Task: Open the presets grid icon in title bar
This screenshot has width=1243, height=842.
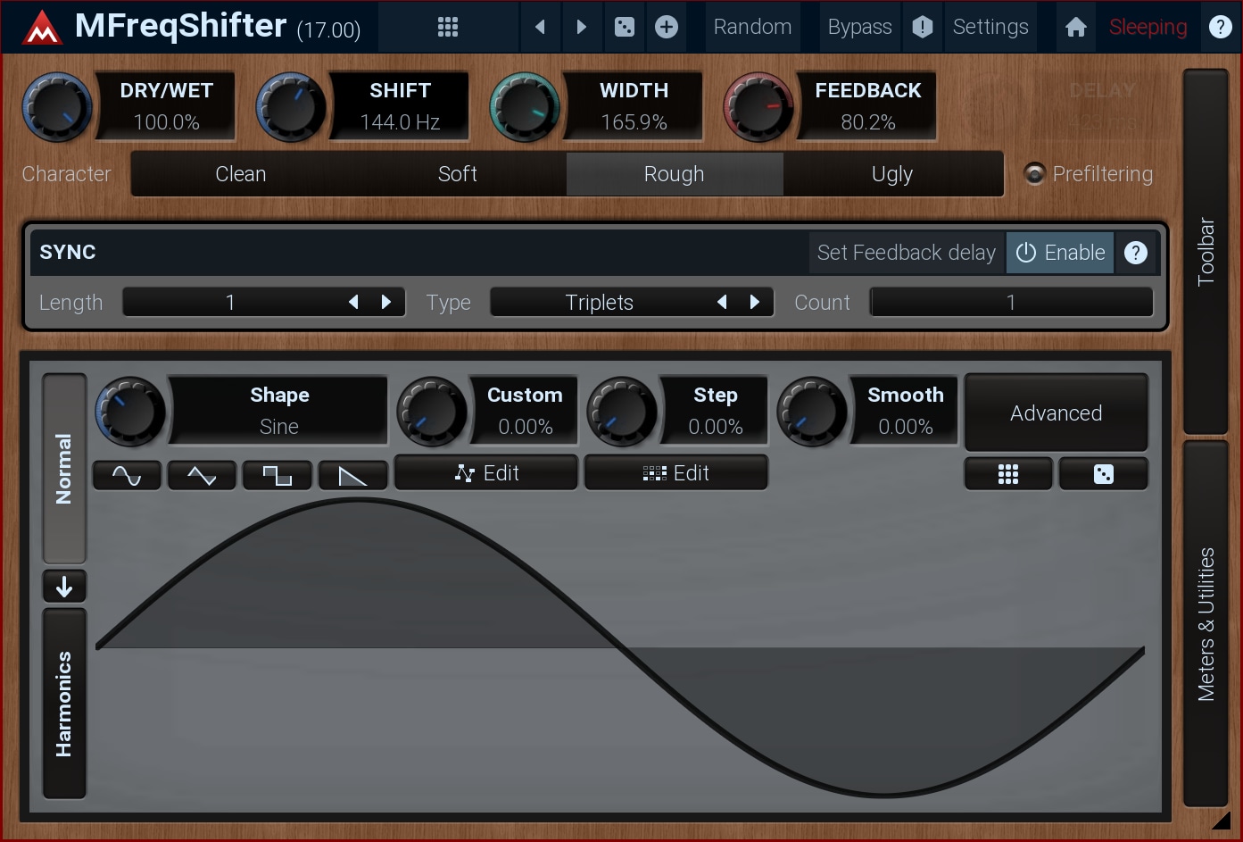Action: (x=448, y=27)
